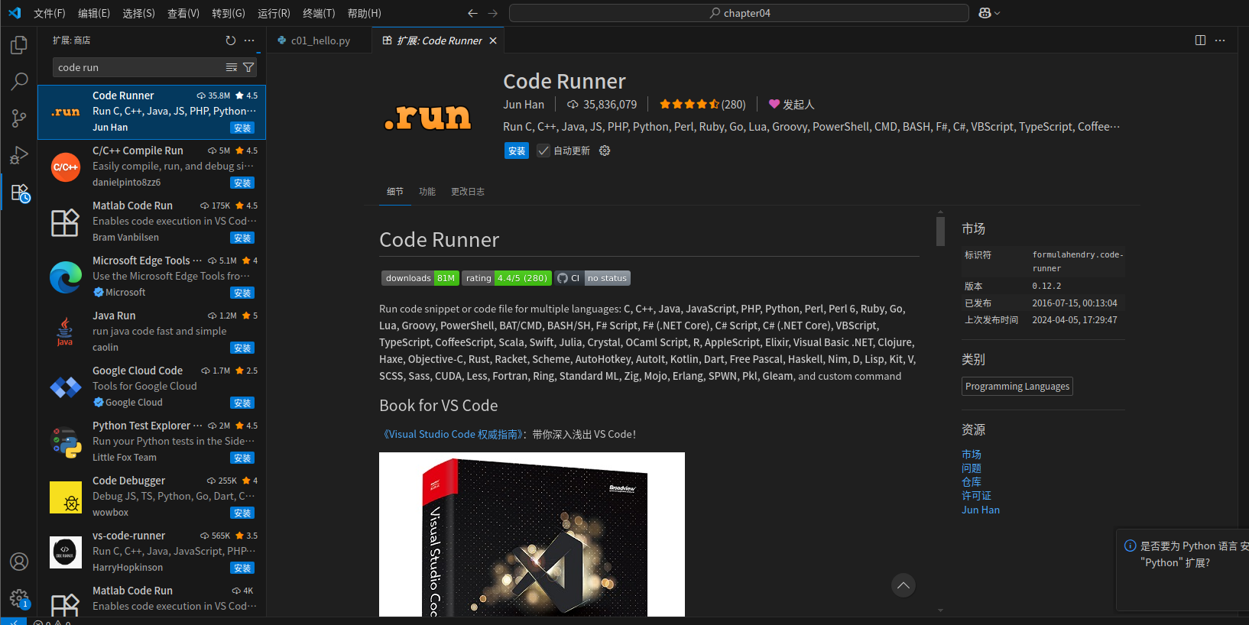Open the 编辑(E) menu
The width and height of the screenshot is (1249, 625).
[94, 13]
